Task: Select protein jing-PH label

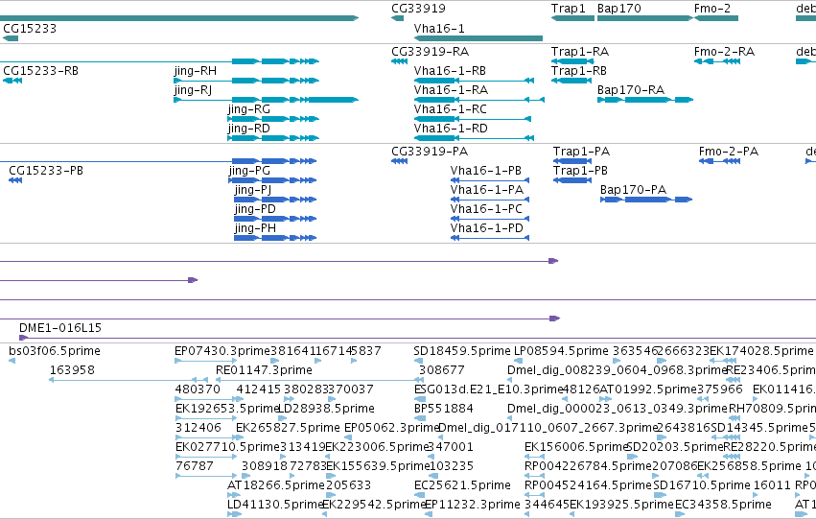Action: (255, 228)
